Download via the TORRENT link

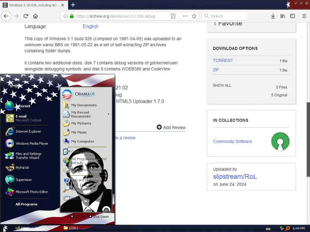coord(223,60)
